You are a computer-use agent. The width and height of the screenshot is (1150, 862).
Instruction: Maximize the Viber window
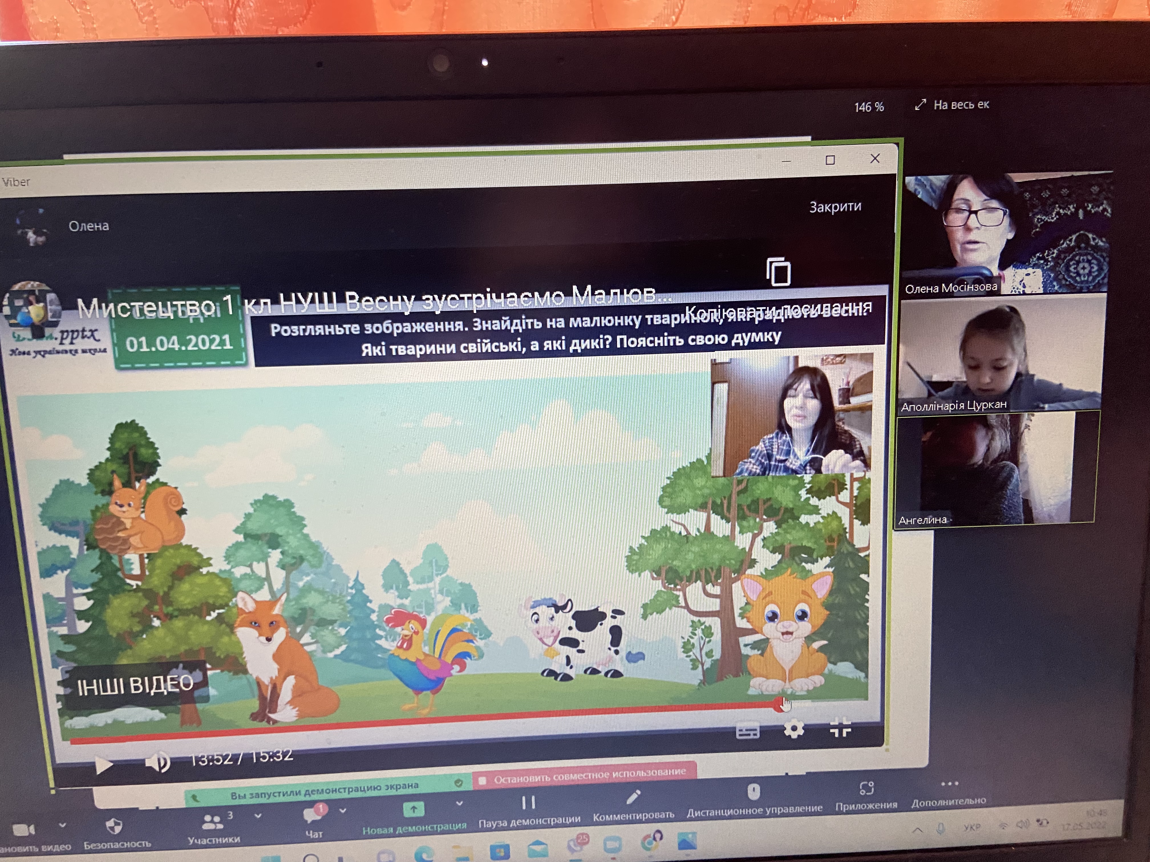830,160
